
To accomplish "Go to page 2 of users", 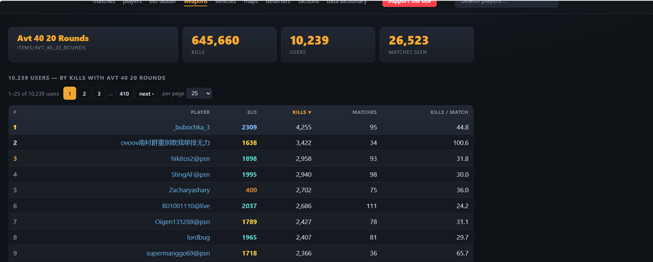I will pyautogui.click(x=84, y=94).
